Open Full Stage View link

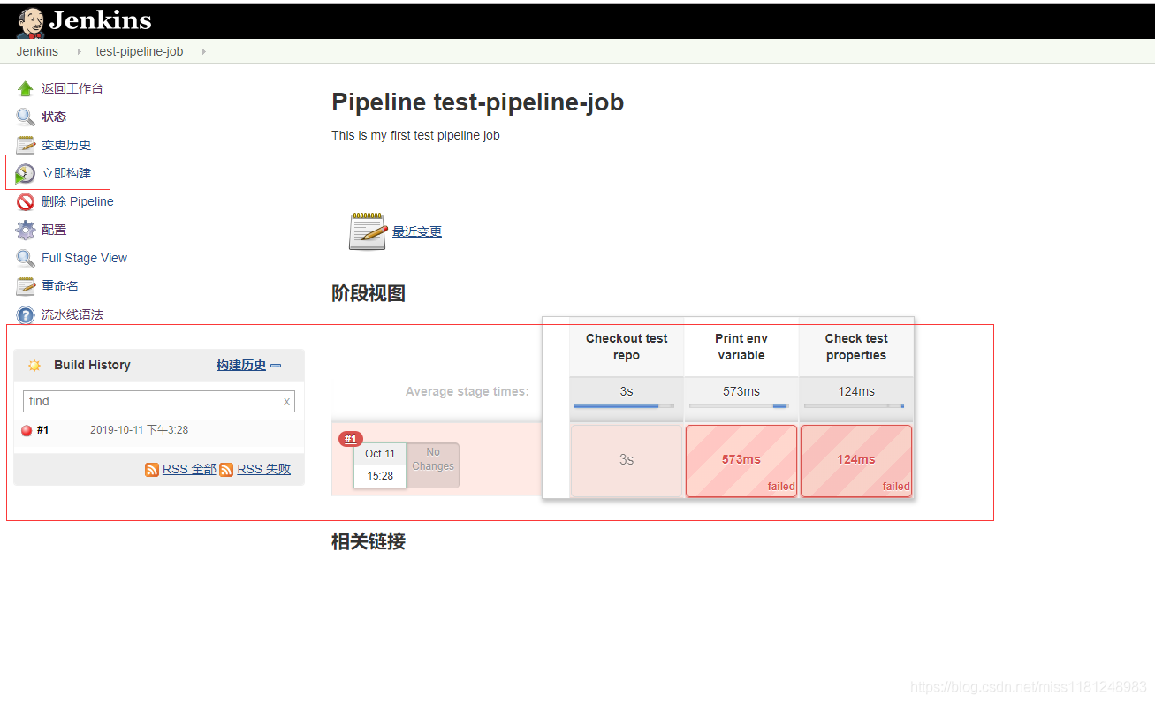point(84,258)
